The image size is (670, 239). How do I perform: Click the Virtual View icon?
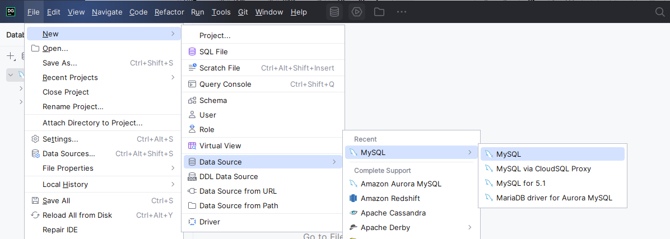[x=192, y=146]
